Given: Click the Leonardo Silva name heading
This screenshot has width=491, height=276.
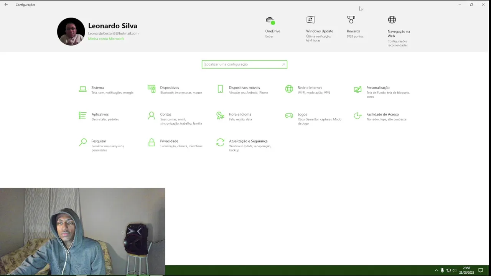Looking at the screenshot, I should click(113, 26).
